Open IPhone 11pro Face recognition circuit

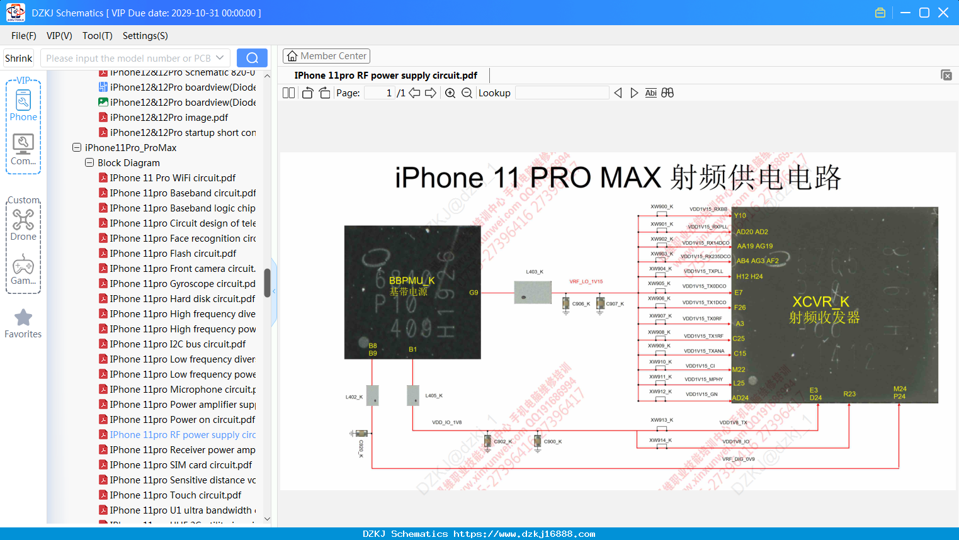tap(183, 239)
